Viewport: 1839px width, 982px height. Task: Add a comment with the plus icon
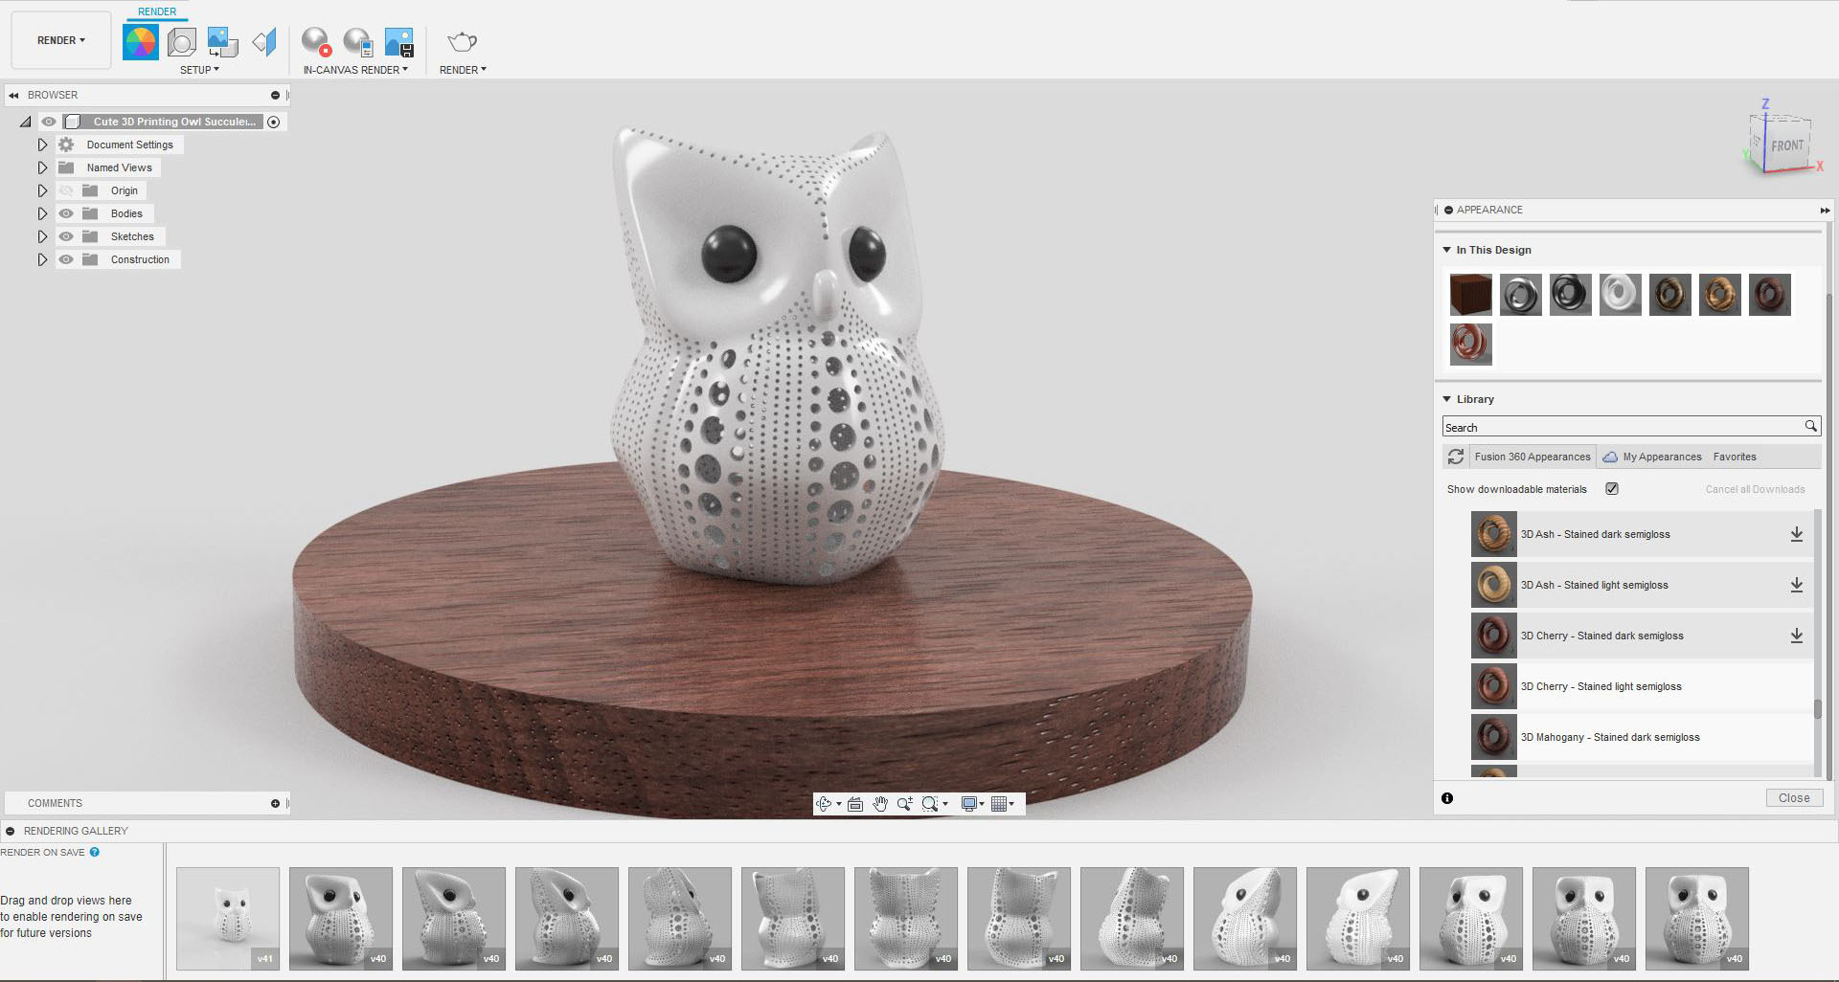pos(275,803)
